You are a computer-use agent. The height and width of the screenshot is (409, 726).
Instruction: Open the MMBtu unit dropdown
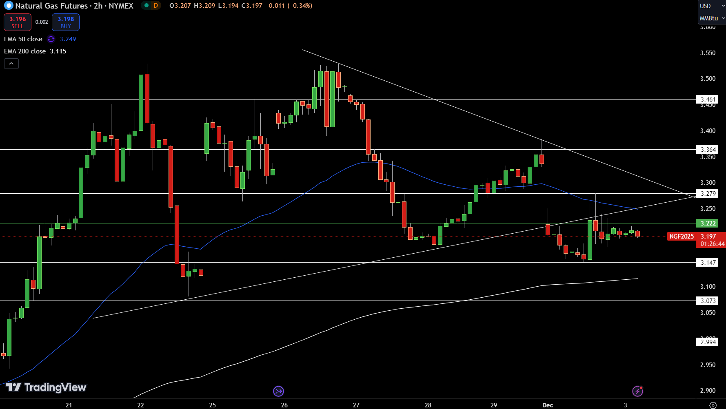coord(712,18)
